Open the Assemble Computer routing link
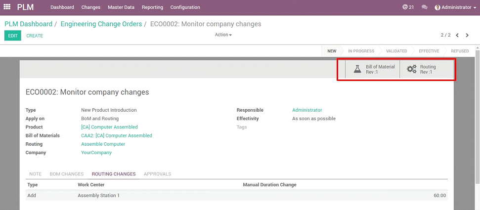This screenshot has width=480, height=210. pyautogui.click(x=103, y=144)
